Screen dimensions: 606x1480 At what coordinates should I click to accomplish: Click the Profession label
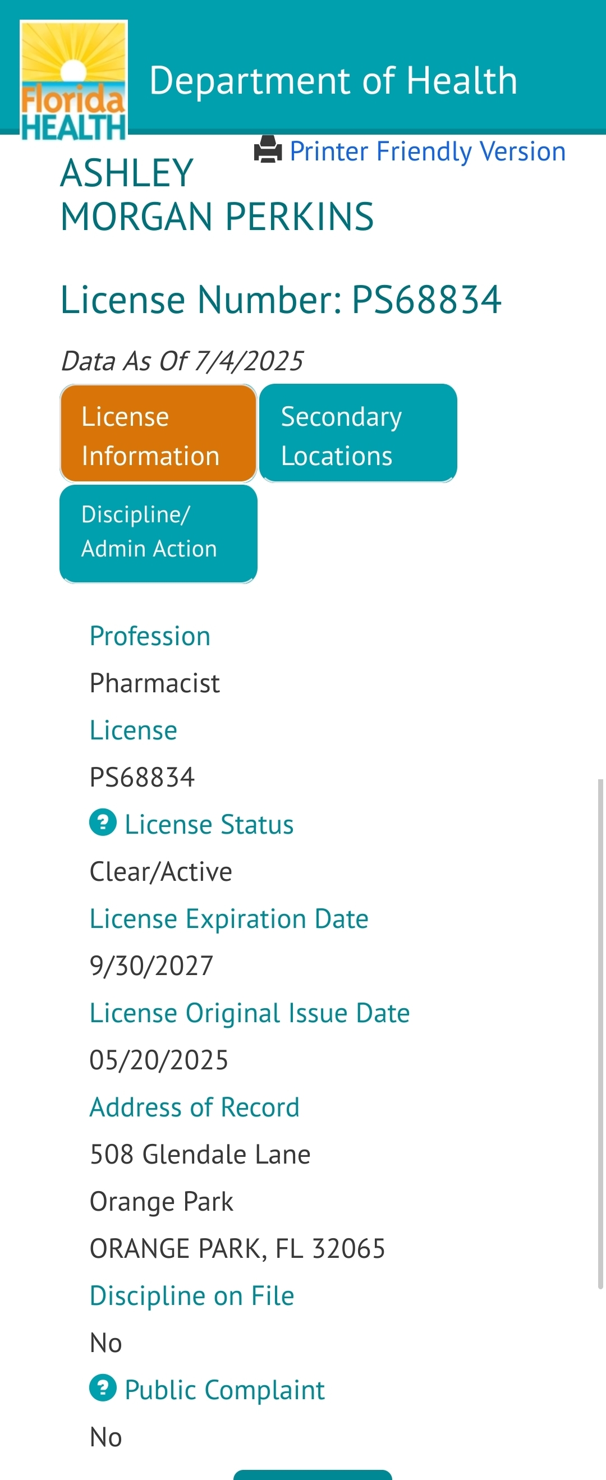coord(150,636)
